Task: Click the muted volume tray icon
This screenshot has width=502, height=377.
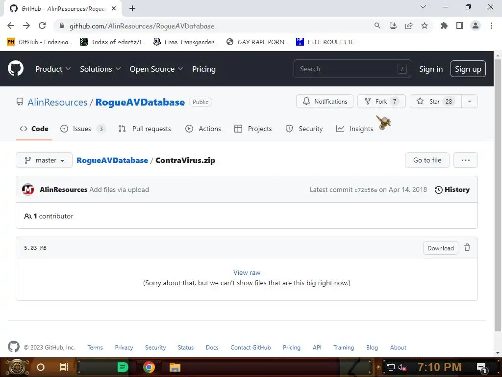Action: click(402, 367)
